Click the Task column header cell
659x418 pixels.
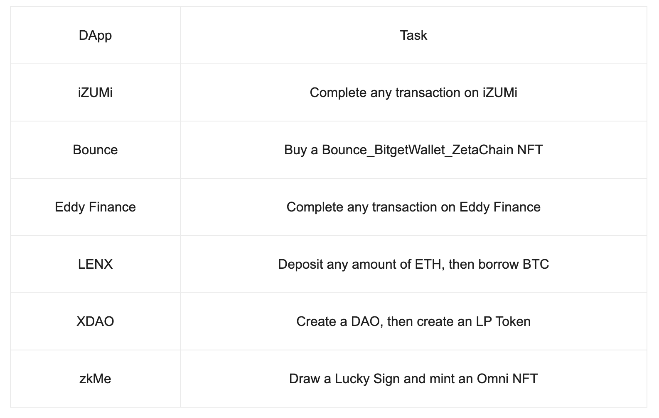pos(413,35)
